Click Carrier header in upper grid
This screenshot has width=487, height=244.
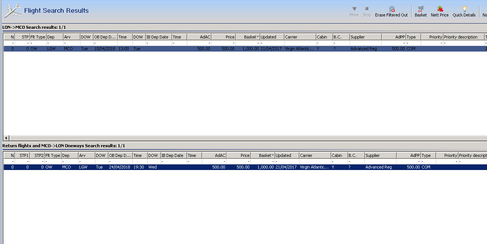pos(300,37)
